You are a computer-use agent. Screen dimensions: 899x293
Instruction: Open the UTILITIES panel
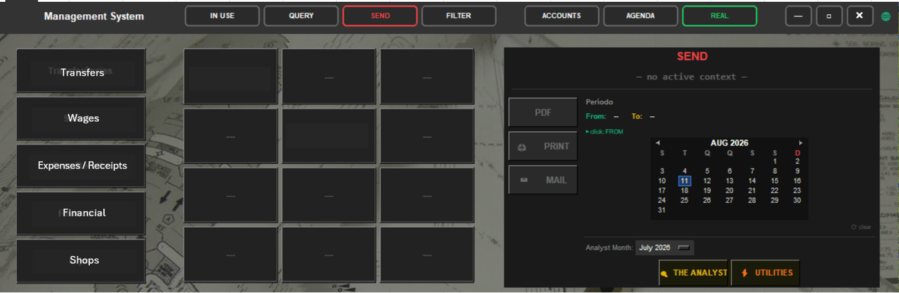click(x=765, y=273)
